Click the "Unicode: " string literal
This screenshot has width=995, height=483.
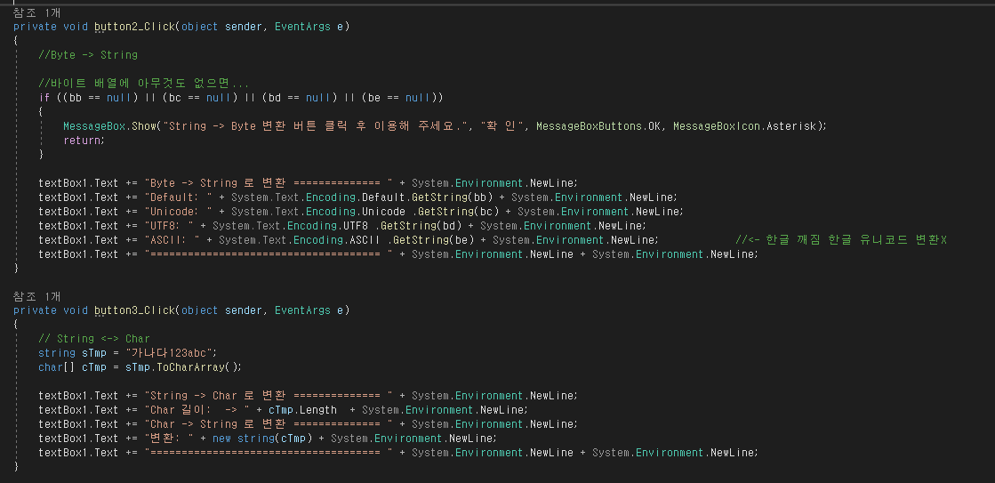pos(179,212)
